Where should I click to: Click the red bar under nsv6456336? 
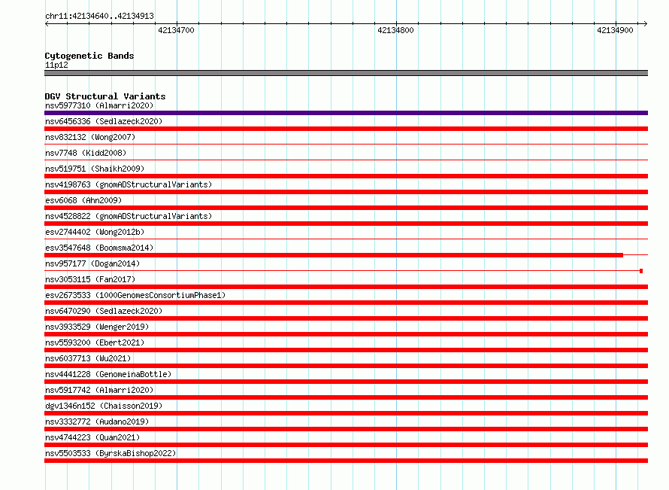coord(346,129)
